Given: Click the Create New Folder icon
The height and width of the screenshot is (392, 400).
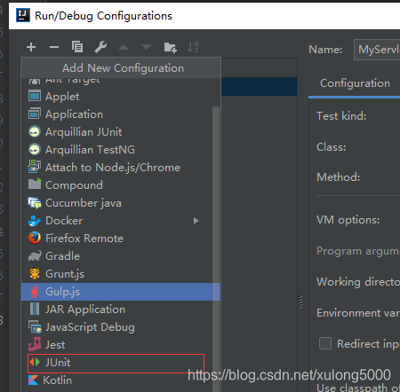Looking at the screenshot, I should coord(171,47).
